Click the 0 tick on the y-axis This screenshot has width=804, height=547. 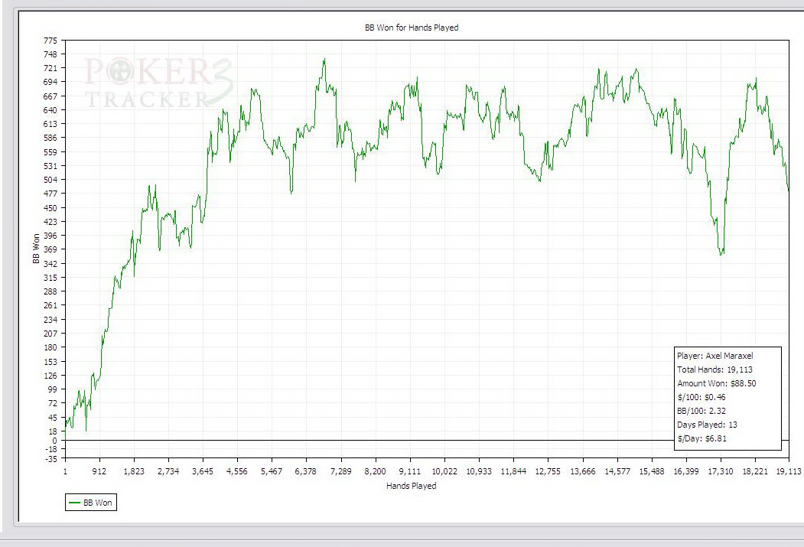(x=54, y=441)
